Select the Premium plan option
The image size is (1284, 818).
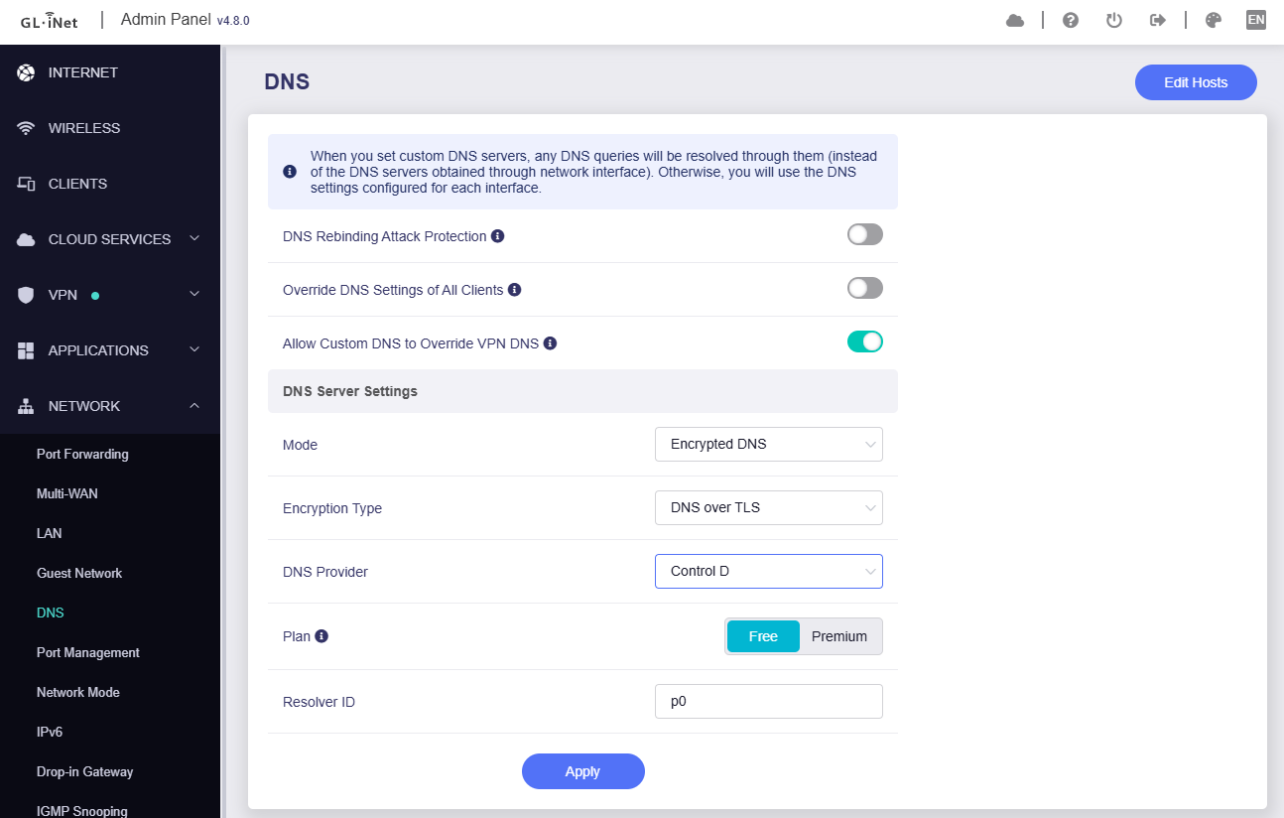tap(839, 636)
